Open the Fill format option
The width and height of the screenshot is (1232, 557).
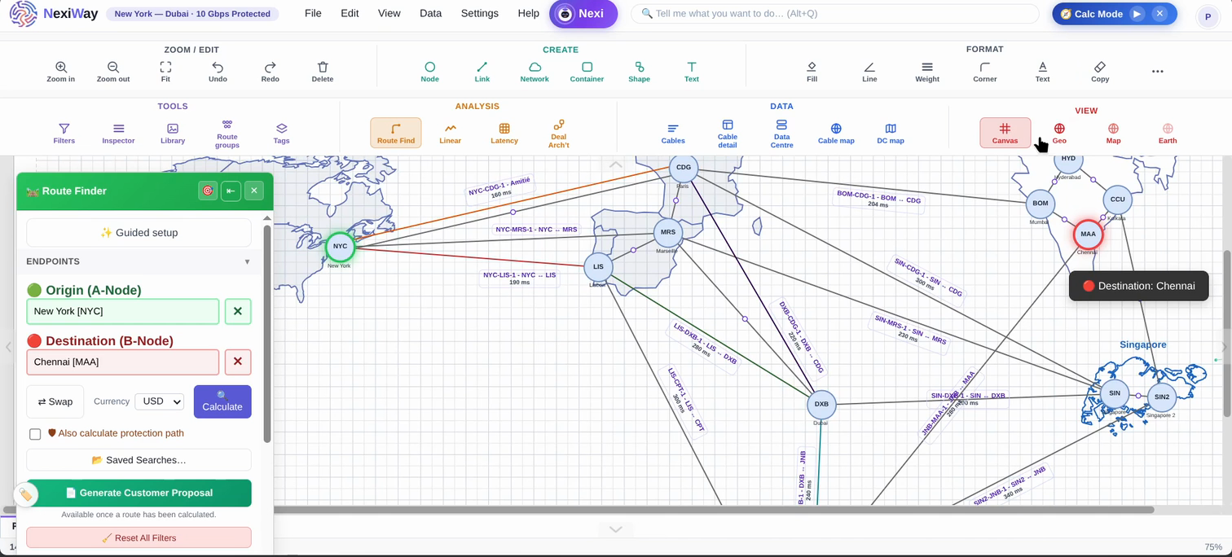[x=812, y=72]
